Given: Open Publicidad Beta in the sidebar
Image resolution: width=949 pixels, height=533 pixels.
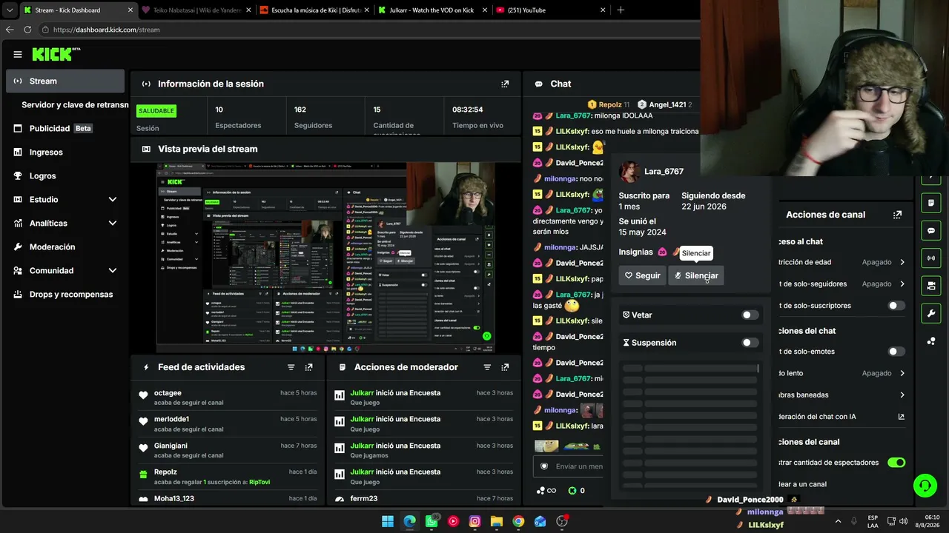Looking at the screenshot, I should pyautogui.click(x=65, y=129).
